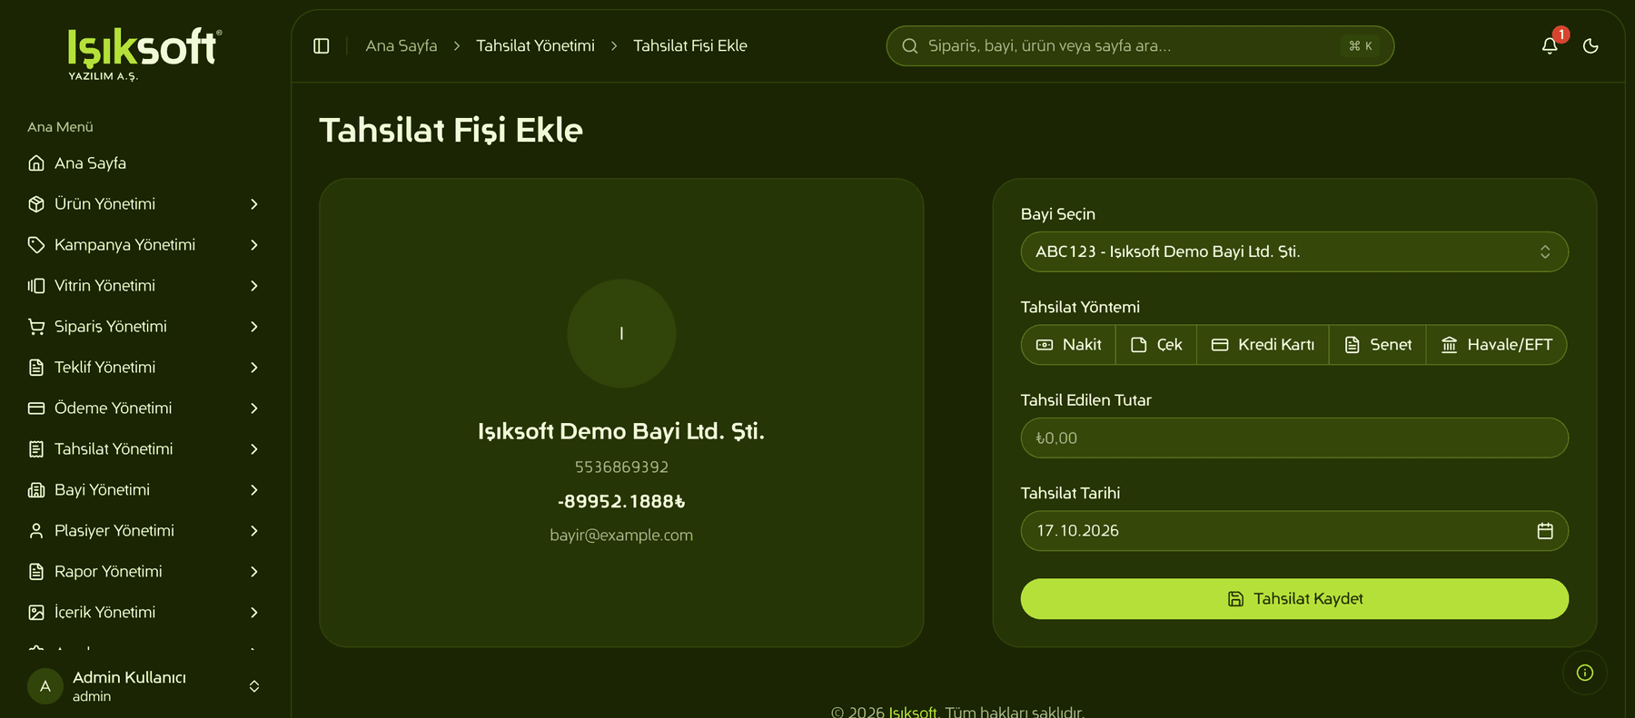
Task: Select Kredi Kartı payment method
Action: coord(1263,345)
